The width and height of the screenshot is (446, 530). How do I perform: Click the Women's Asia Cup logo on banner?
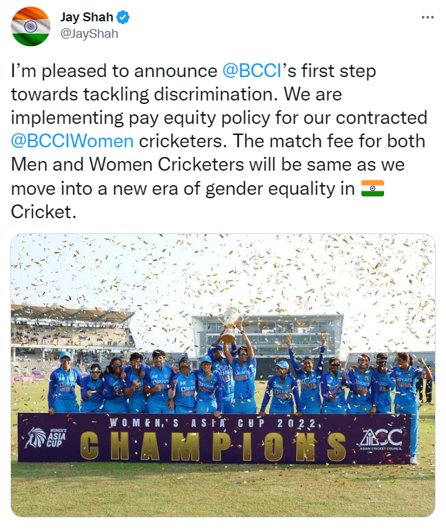click(x=47, y=438)
